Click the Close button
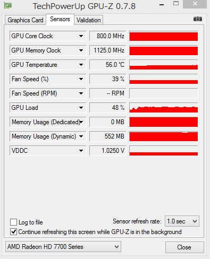210x259 pixels. pyautogui.click(x=184, y=247)
